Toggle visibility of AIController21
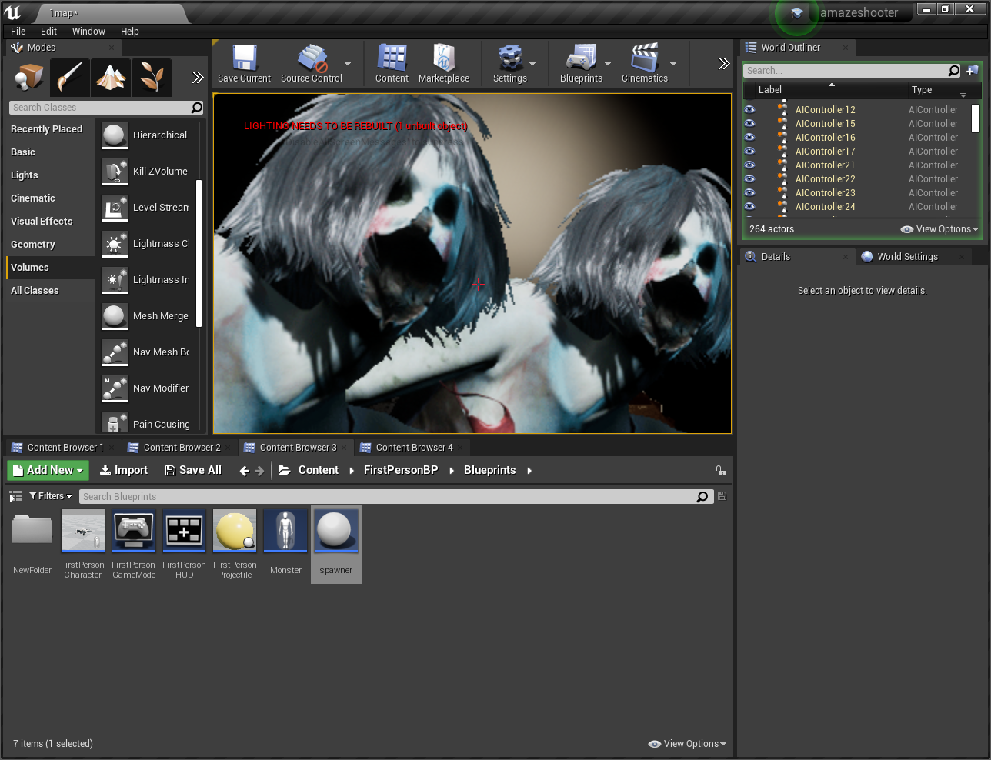Screen dimensions: 991x760 tap(750, 165)
